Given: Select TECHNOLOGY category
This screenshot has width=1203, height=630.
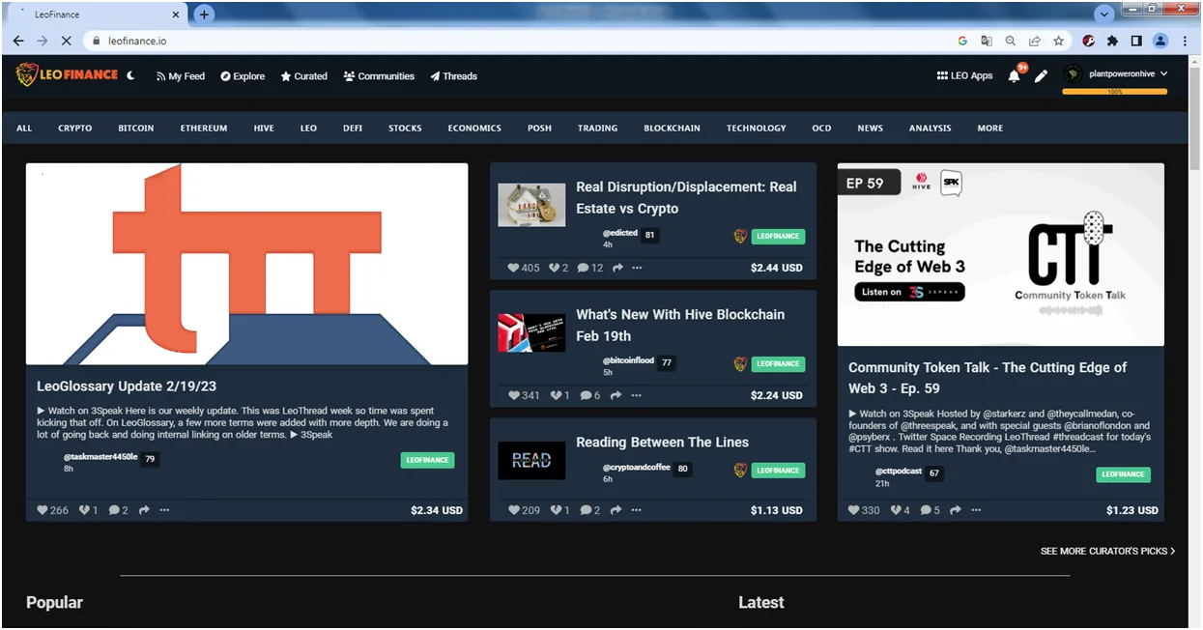Looking at the screenshot, I should coord(757,128).
